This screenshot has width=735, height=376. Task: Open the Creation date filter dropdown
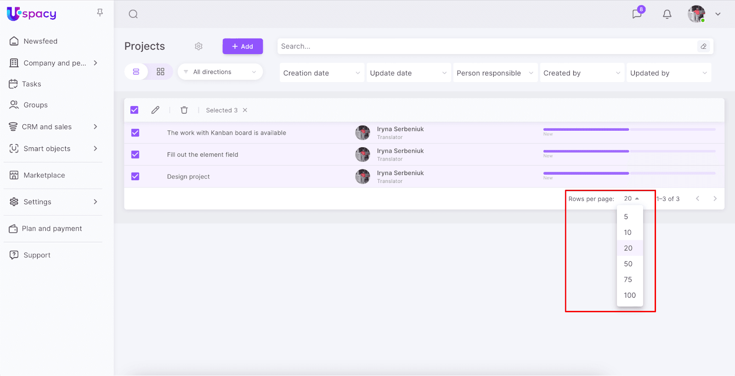322,73
